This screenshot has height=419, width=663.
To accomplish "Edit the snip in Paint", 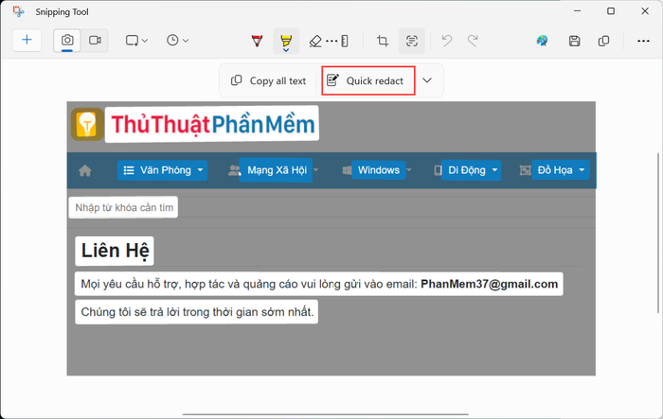I will click(x=542, y=41).
